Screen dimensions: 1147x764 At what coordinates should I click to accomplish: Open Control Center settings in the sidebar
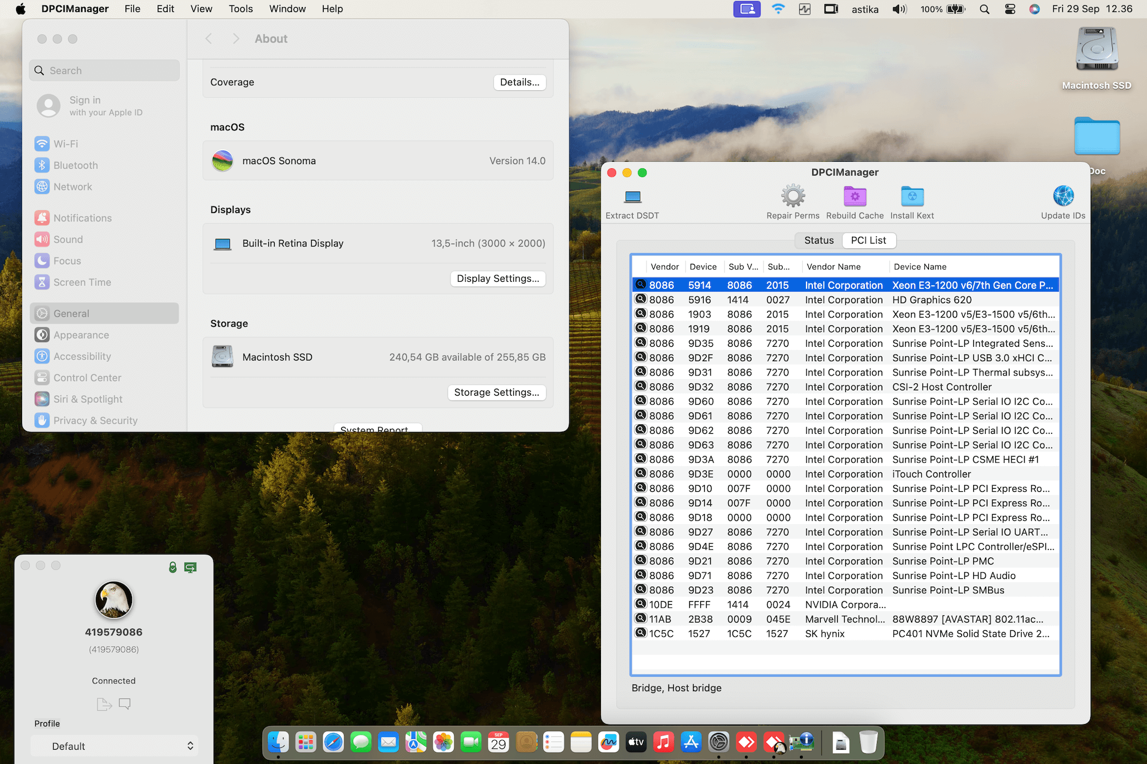[x=105, y=378]
